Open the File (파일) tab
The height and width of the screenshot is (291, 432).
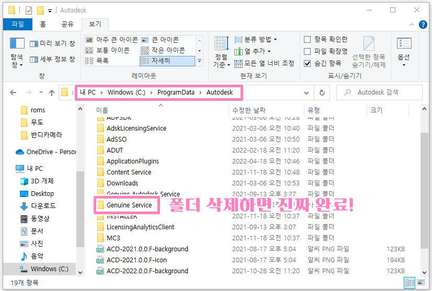[x=18, y=24]
